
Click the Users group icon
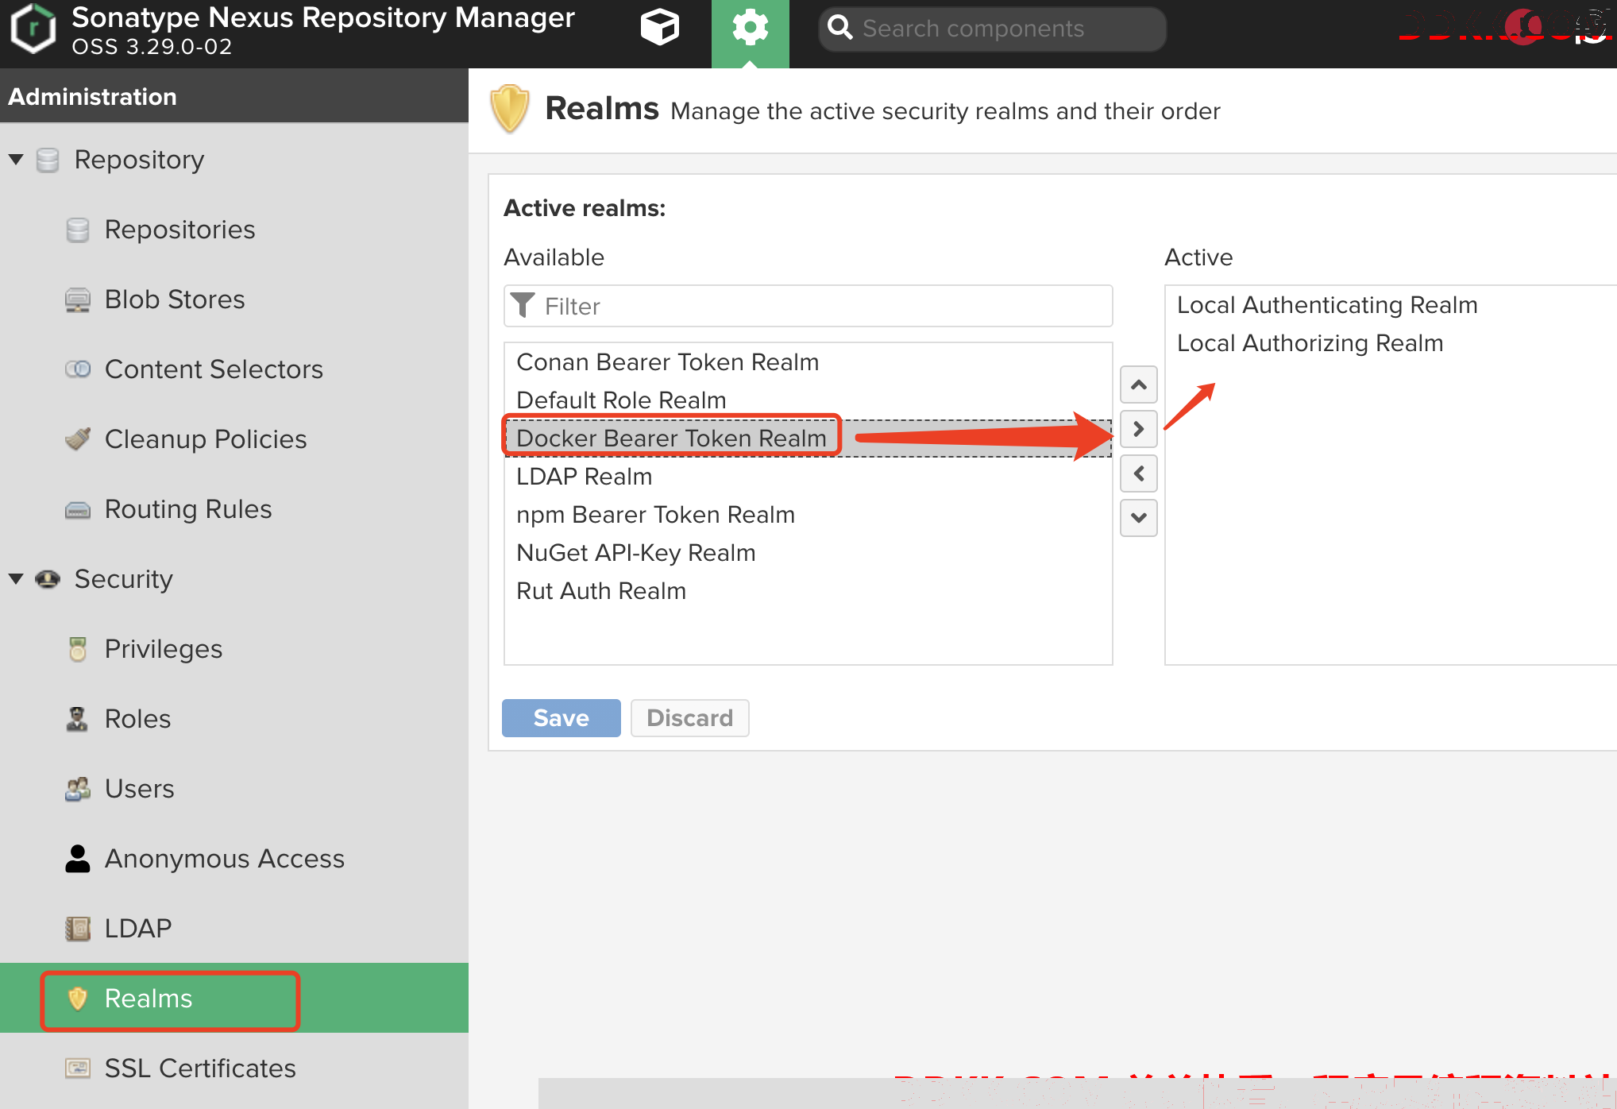tap(78, 789)
